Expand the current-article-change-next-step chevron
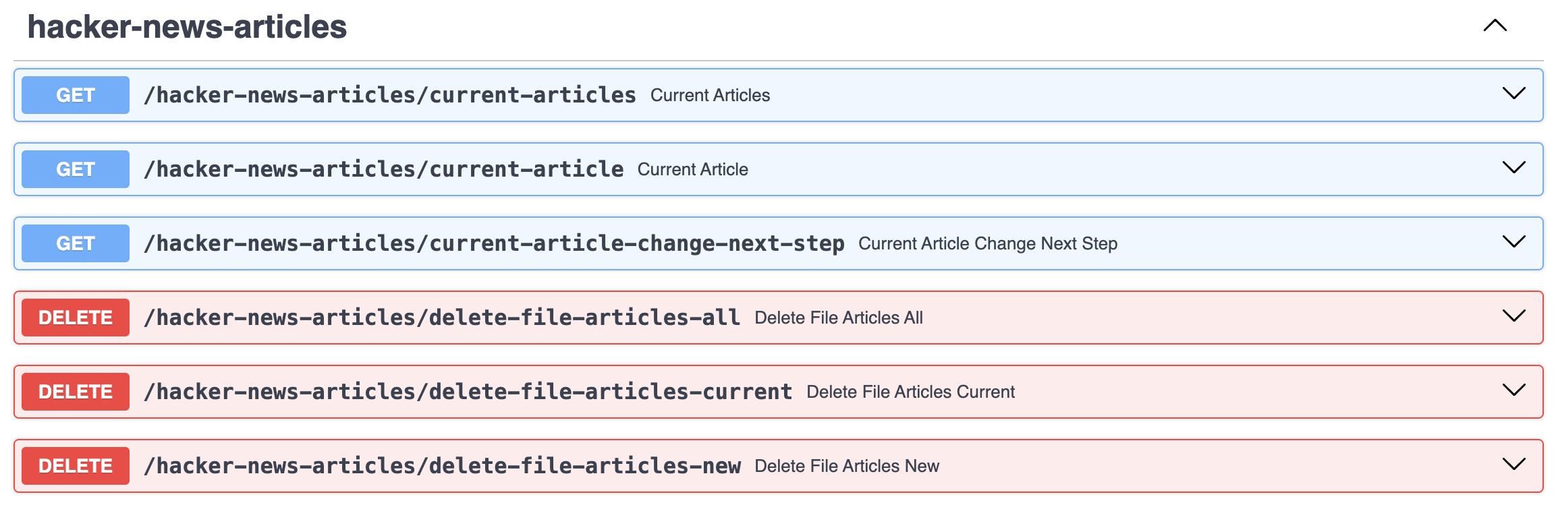Viewport: 1556px width, 507px height. point(1513,242)
